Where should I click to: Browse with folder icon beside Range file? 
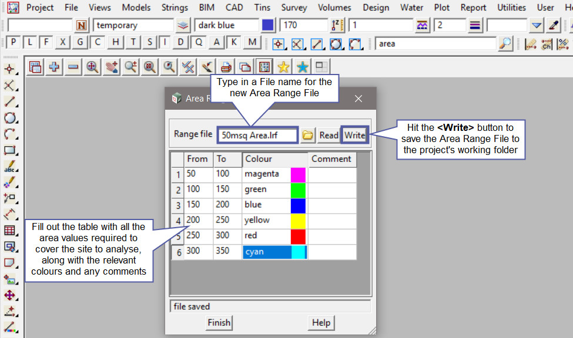[x=308, y=135]
